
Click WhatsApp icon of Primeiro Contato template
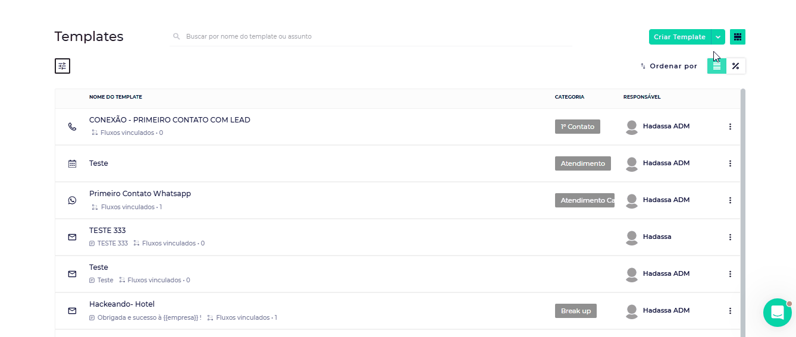point(72,200)
